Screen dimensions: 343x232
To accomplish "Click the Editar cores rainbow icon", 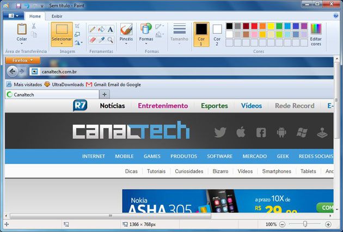I will [x=316, y=29].
